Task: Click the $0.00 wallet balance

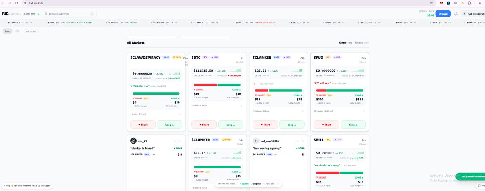Action: [x=430, y=15]
